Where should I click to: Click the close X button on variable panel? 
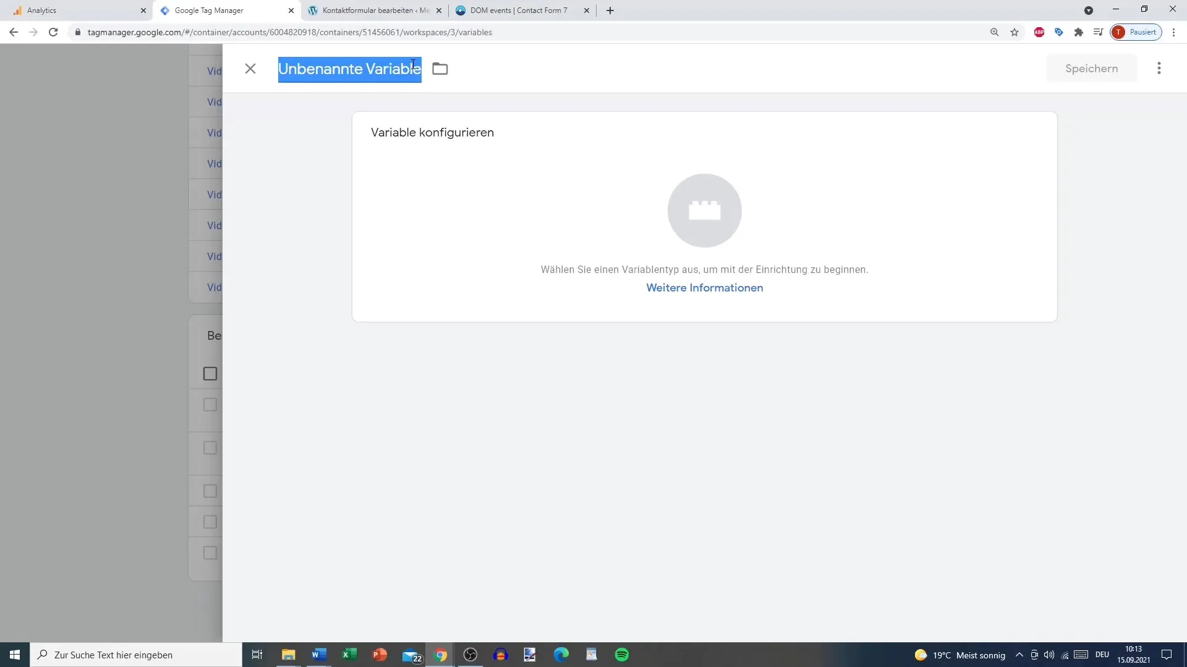point(250,69)
